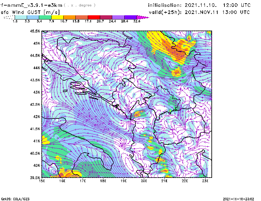Click the dashed white arrow legend start
This screenshot has height=201, width=261.
(9, 17)
